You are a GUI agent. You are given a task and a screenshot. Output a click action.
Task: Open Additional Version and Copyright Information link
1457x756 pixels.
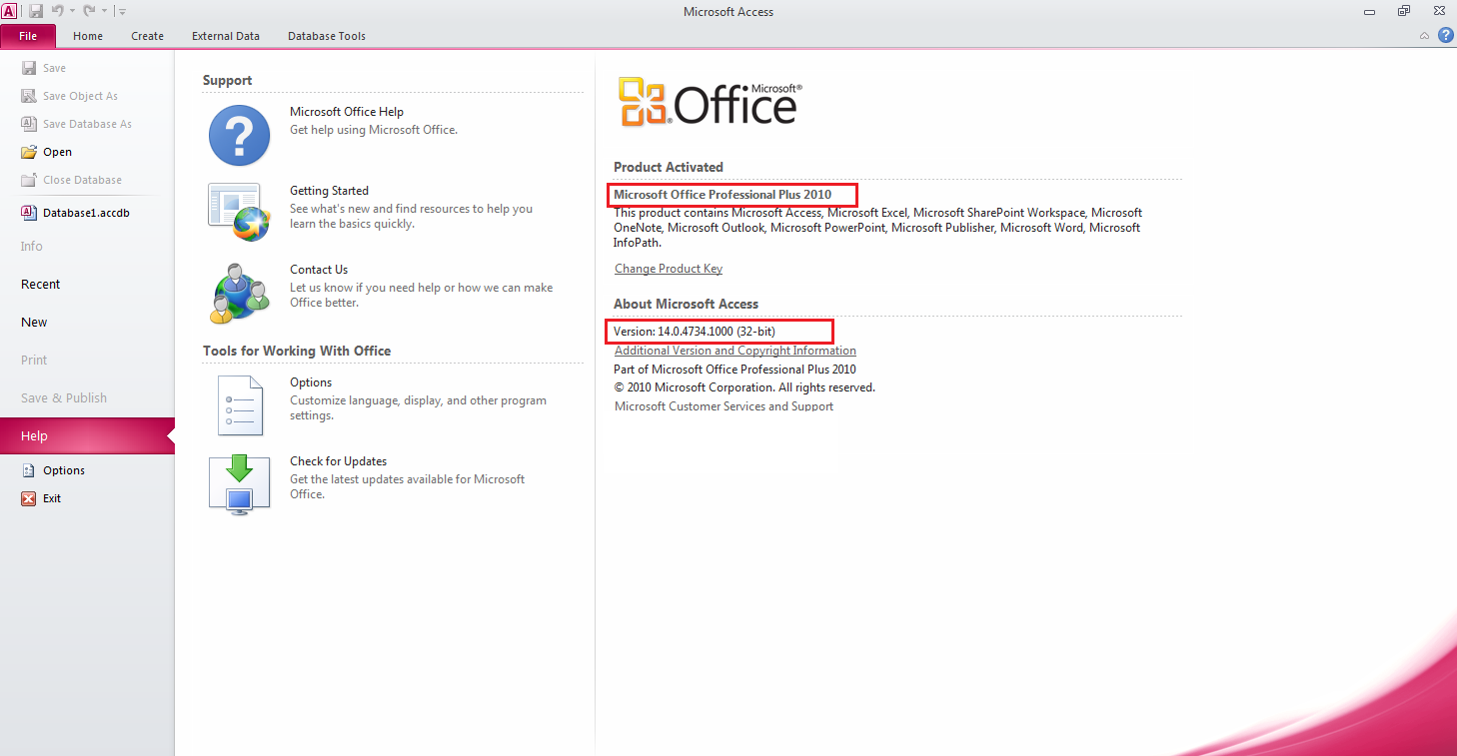(x=735, y=351)
